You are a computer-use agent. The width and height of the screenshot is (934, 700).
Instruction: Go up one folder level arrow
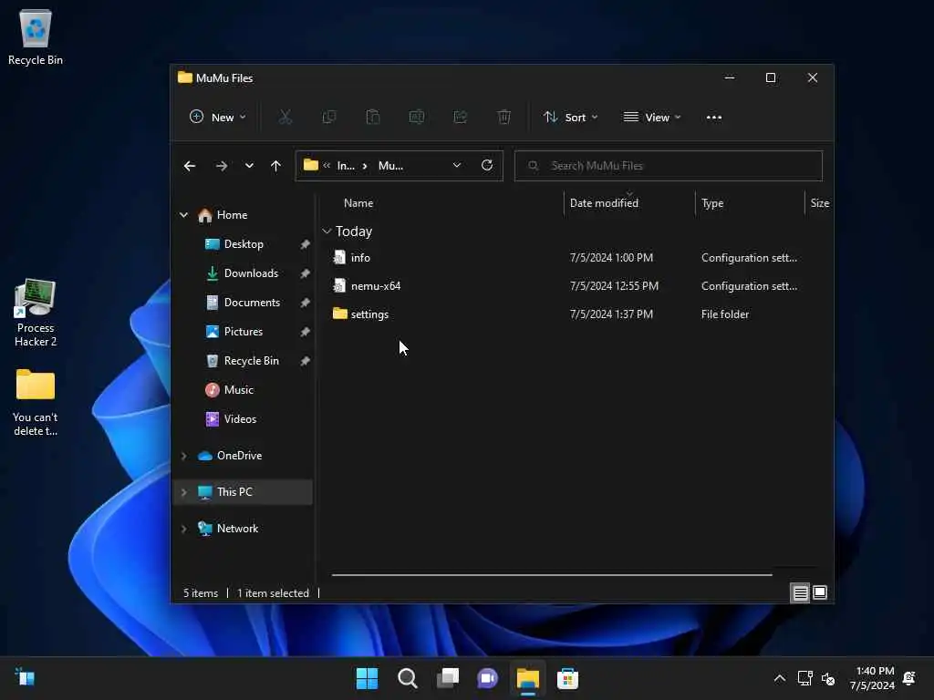pos(275,166)
